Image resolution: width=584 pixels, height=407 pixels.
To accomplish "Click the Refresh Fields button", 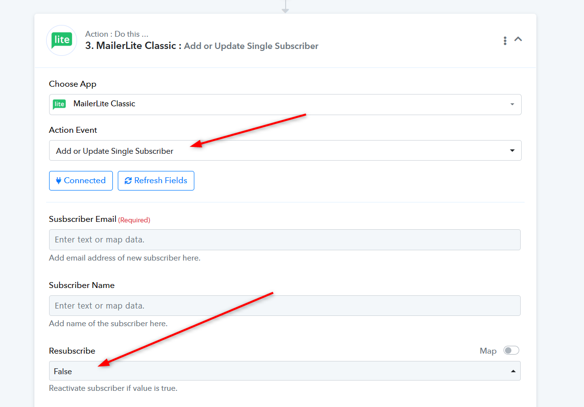I will [x=156, y=181].
